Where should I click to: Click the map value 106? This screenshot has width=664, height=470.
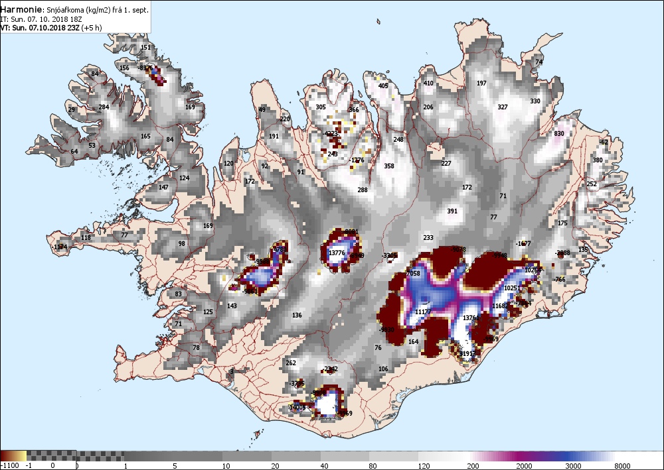383,369
